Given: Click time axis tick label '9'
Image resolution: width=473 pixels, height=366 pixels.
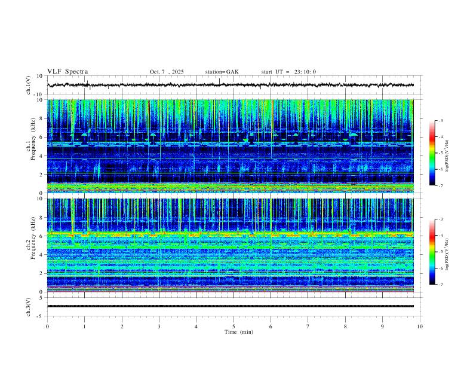Looking at the screenshot, I should (x=382, y=327).
